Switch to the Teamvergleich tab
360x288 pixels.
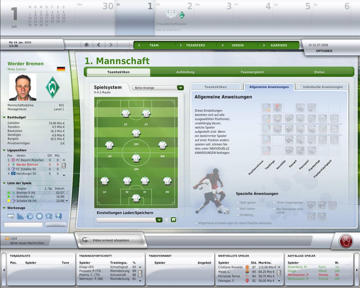pos(252,72)
